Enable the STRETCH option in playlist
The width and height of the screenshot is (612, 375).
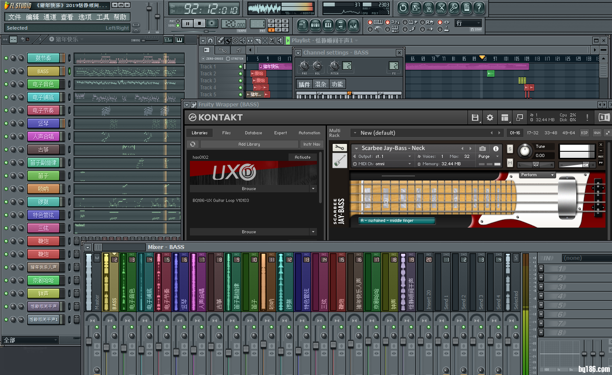(228, 58)
